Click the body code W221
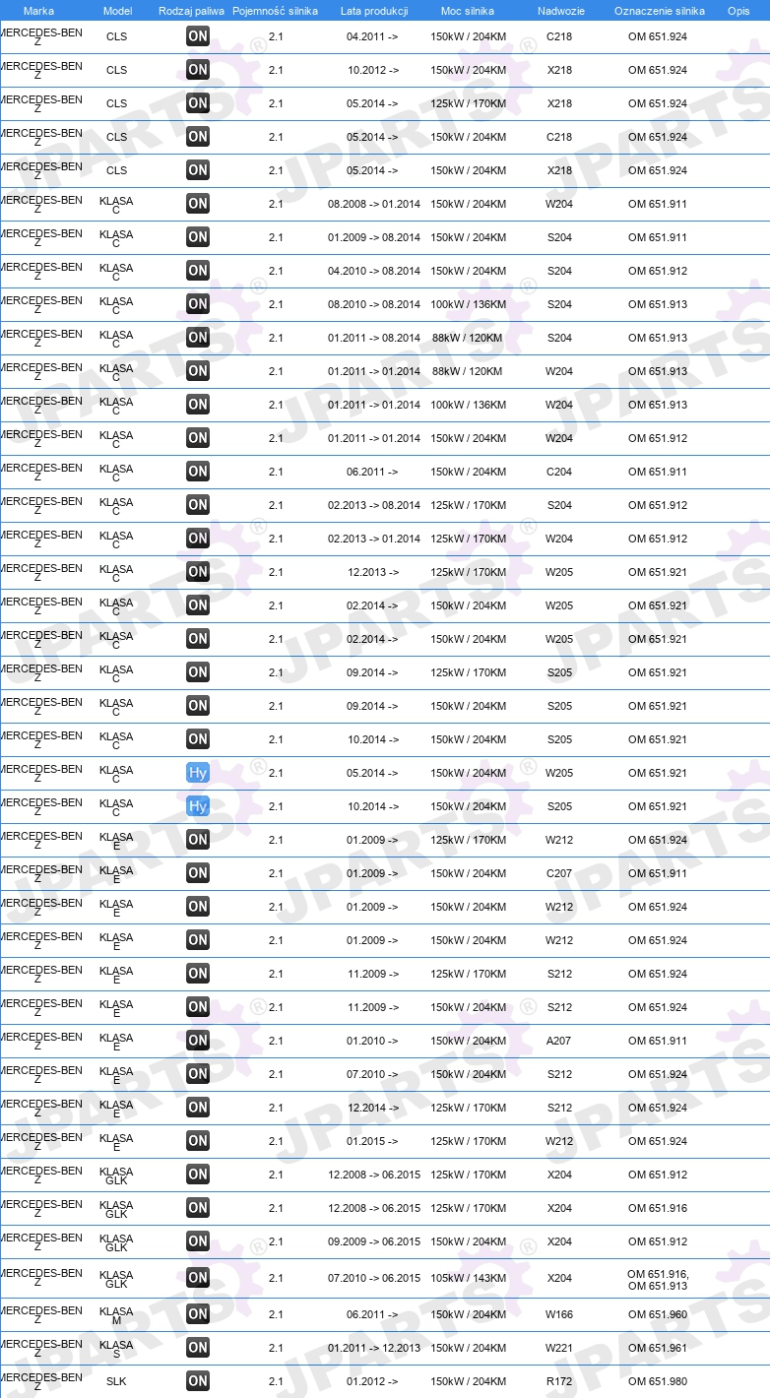This screenshot has height=1398, width=770. point(559,1348)
